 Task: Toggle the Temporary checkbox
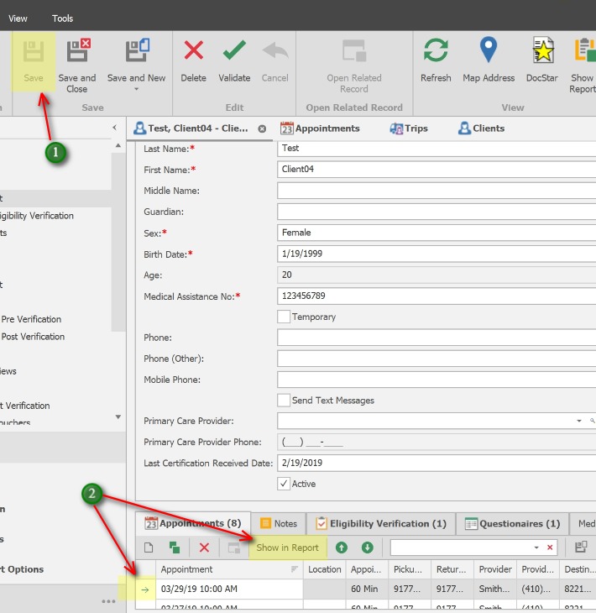tap(284, 317)
